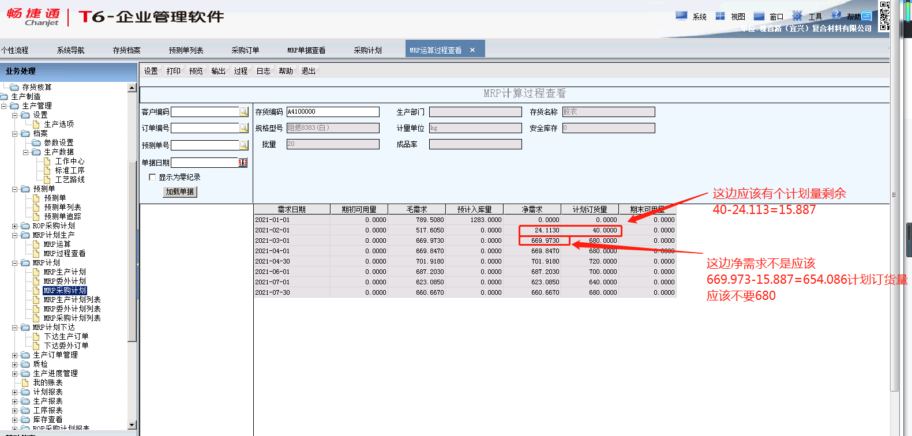Click the 工艺路线 document icon

tap(47, 180)
